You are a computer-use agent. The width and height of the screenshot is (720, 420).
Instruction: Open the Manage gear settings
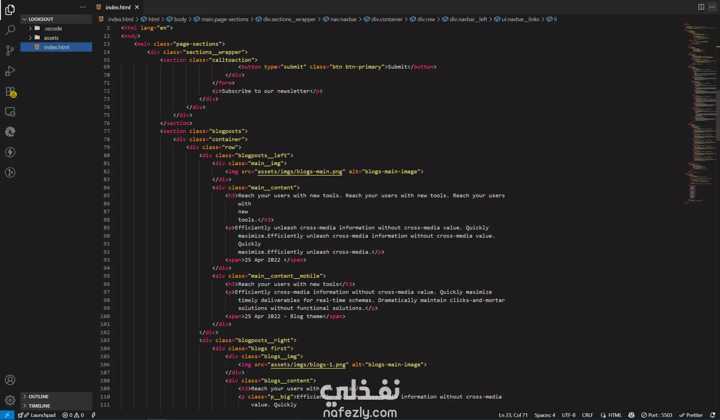(x=10, y=400)
